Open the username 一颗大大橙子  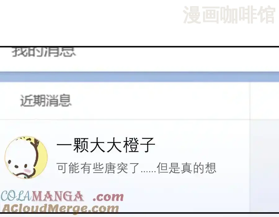coord(106,145)
